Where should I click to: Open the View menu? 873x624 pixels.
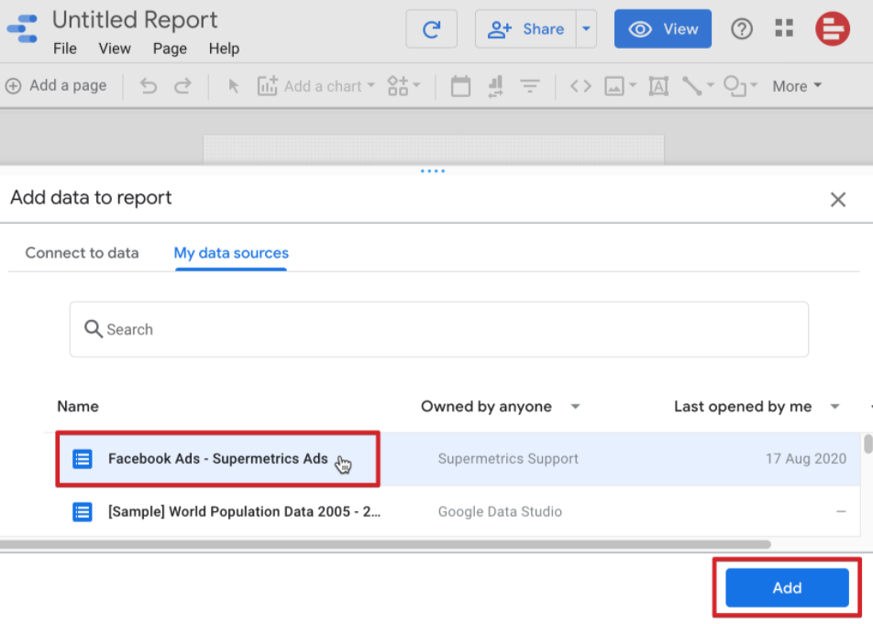pyautogui.click(x=115, y=49)
